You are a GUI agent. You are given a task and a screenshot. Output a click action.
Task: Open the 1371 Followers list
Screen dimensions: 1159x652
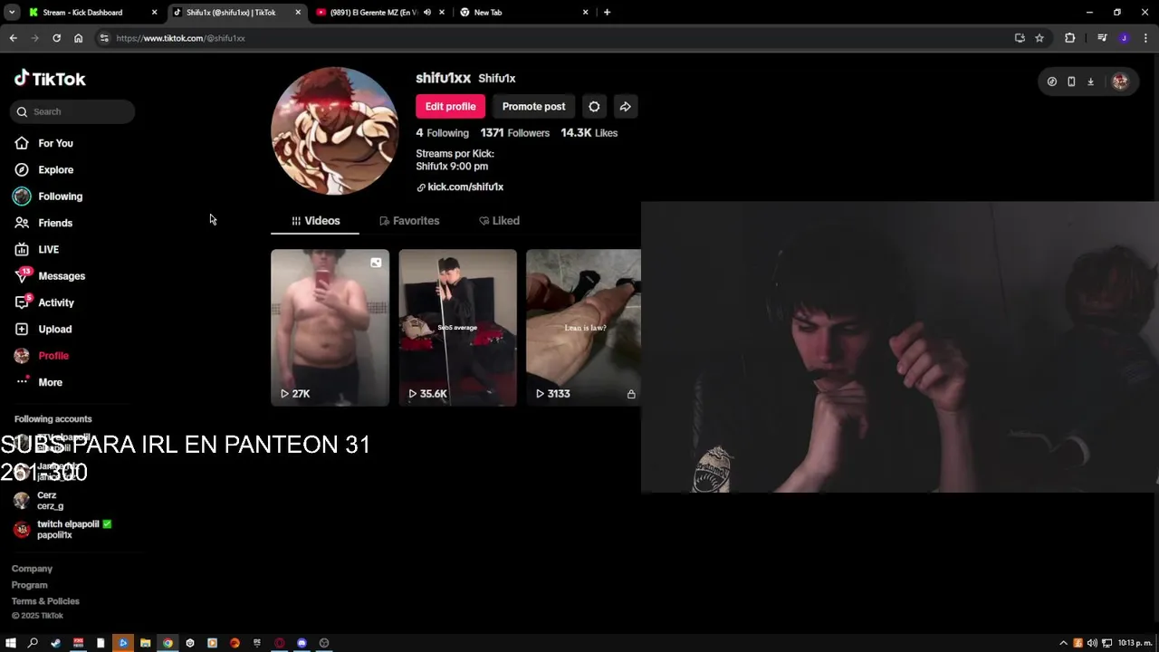click(x=514, y=133)
